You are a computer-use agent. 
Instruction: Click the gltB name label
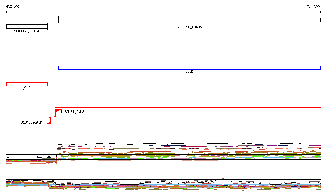[189, 72]
